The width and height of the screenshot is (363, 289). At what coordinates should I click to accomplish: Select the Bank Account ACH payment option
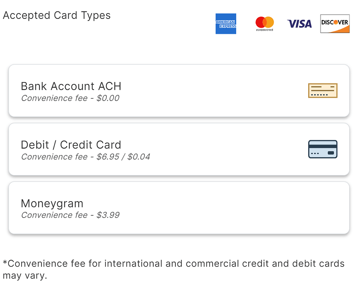[180, 91]
